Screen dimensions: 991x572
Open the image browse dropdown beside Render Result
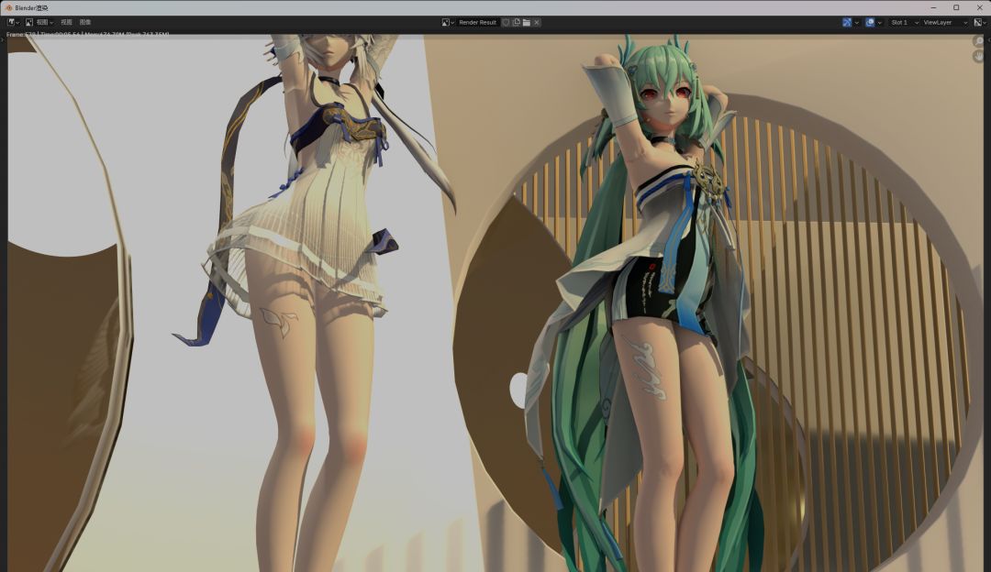(x=448, y=22)
